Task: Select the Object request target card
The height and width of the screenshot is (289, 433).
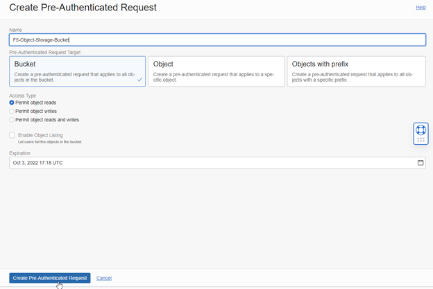Action: click(x=216, y=71)
